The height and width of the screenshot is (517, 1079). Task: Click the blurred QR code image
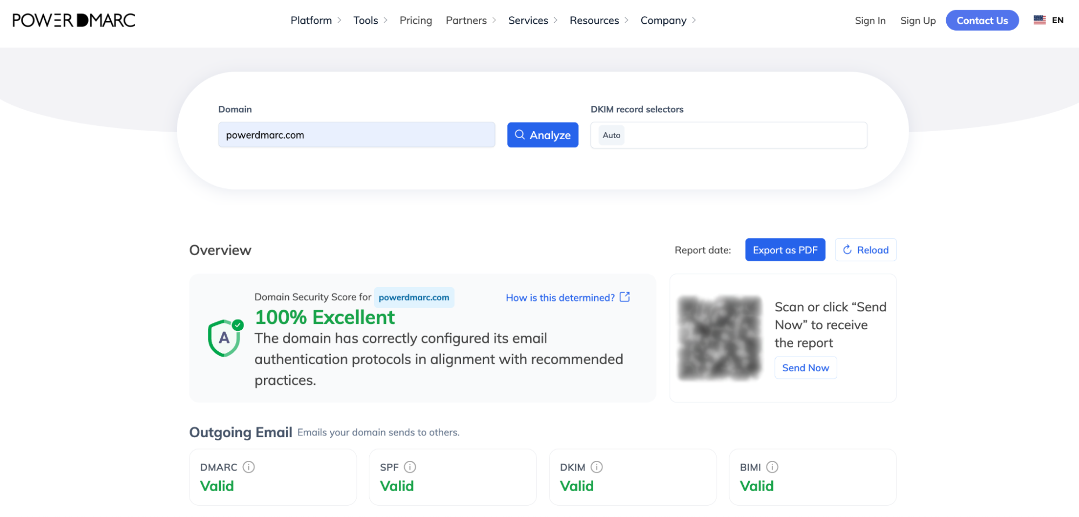click(720, 338)
